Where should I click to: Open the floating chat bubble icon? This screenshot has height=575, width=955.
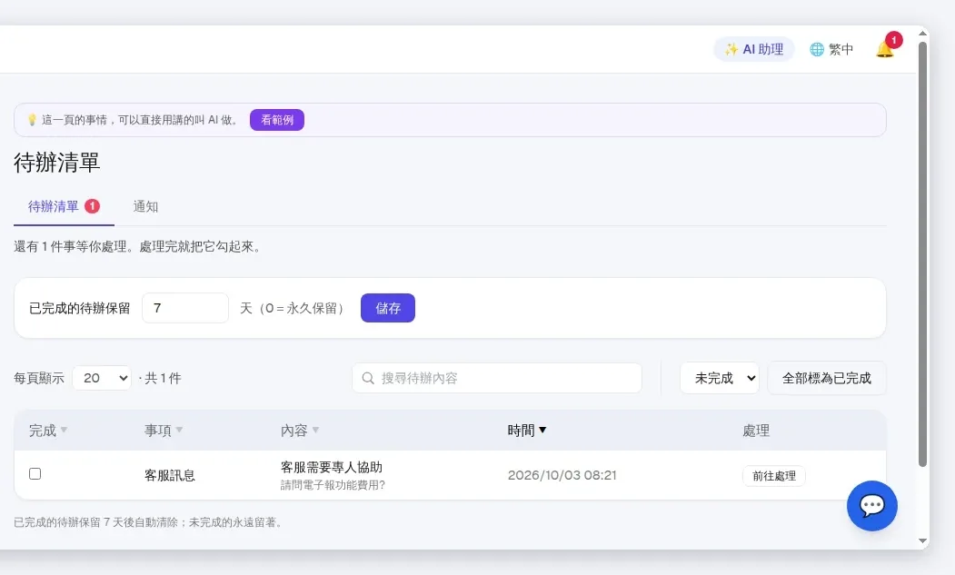point(872,506)
